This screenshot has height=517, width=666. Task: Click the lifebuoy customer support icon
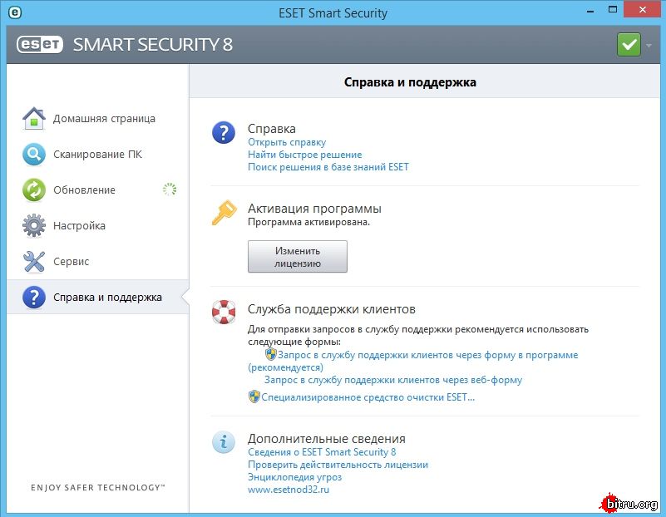pyautogui.click(x=224, y=312)
